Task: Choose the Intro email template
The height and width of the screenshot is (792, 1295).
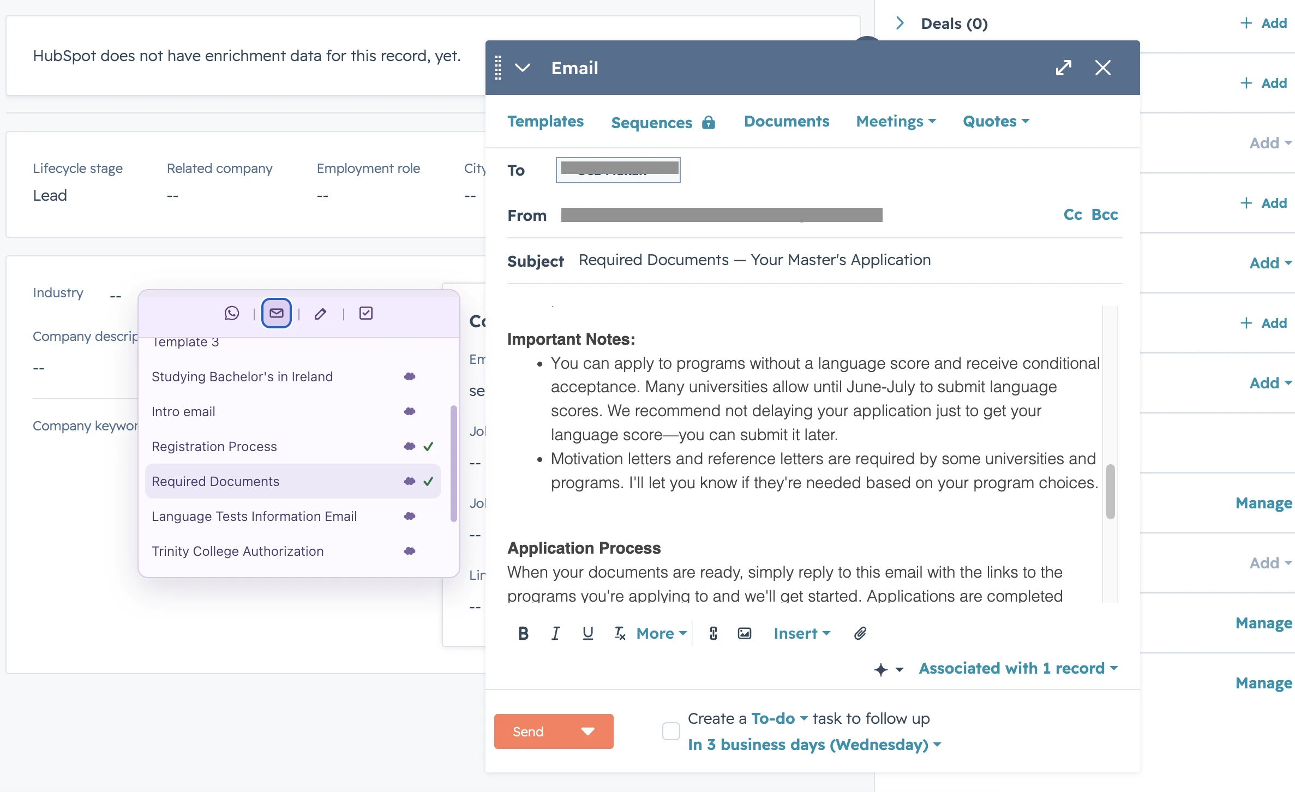Action: pos(292,411)
